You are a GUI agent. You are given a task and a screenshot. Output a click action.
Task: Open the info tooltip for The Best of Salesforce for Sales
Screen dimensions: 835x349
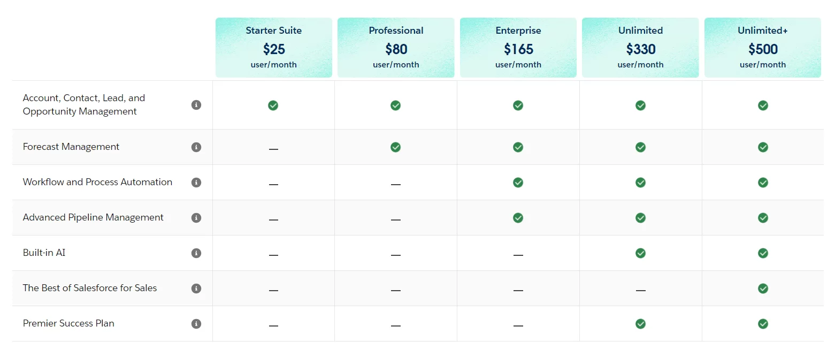pyautogui.click(x=196, y=288)
